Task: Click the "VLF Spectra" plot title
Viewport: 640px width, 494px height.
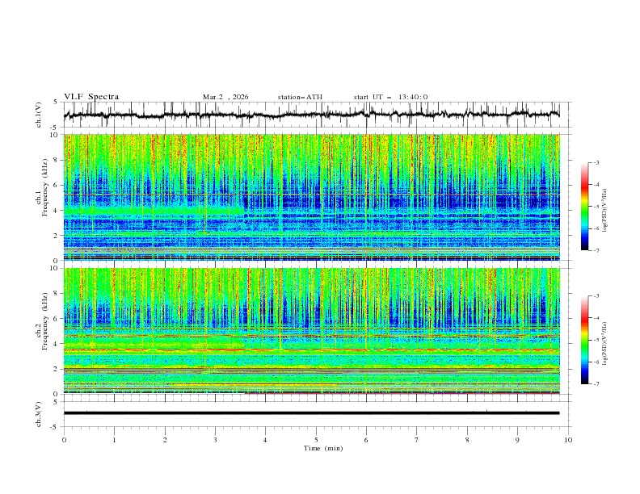Action: pyautogui.click(x=91, y=97)
